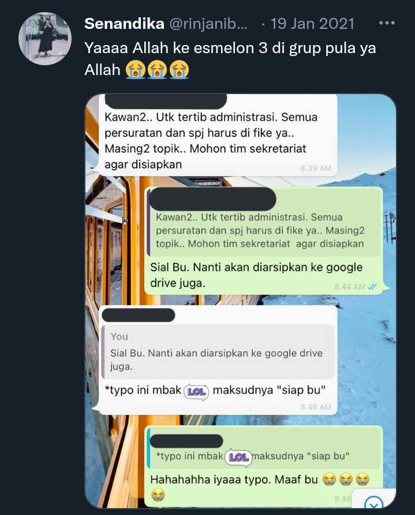Select the 'typo ini mbak' message text
The height and width of the screenshot is (515, 415).
(x=215, y=390)
